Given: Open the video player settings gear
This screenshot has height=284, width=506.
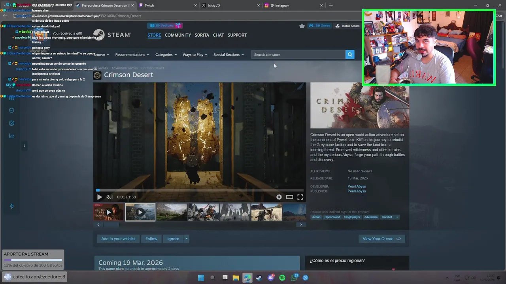Looking at the screenshot, I should [279, 197].
